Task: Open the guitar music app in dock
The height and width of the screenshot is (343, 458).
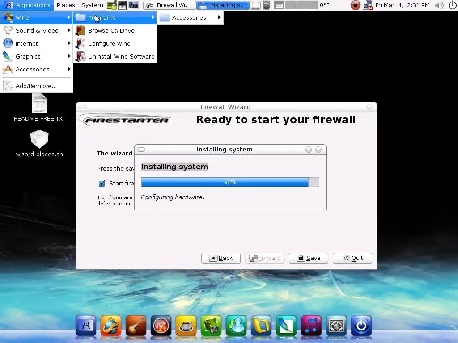Action: click(x=136, y=325)
